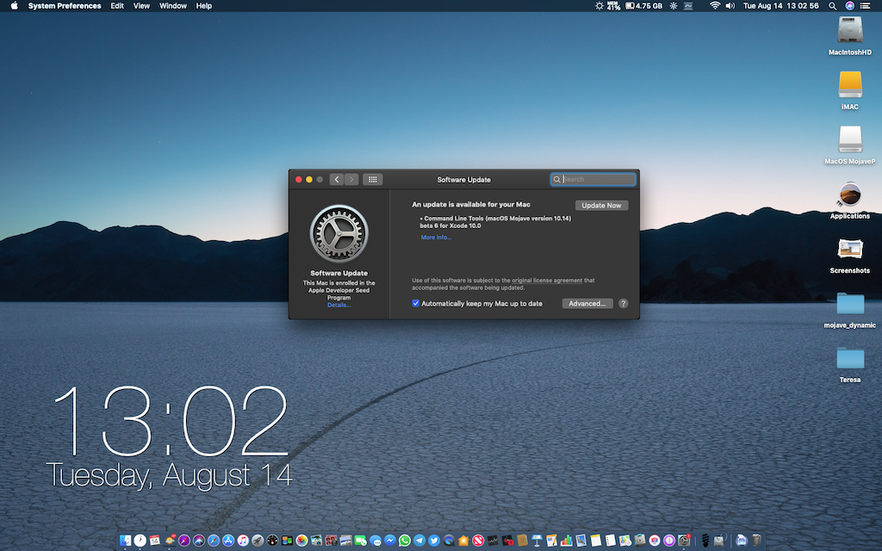
Task: Open Keynote from the Dock
Action: coord(537,541)
